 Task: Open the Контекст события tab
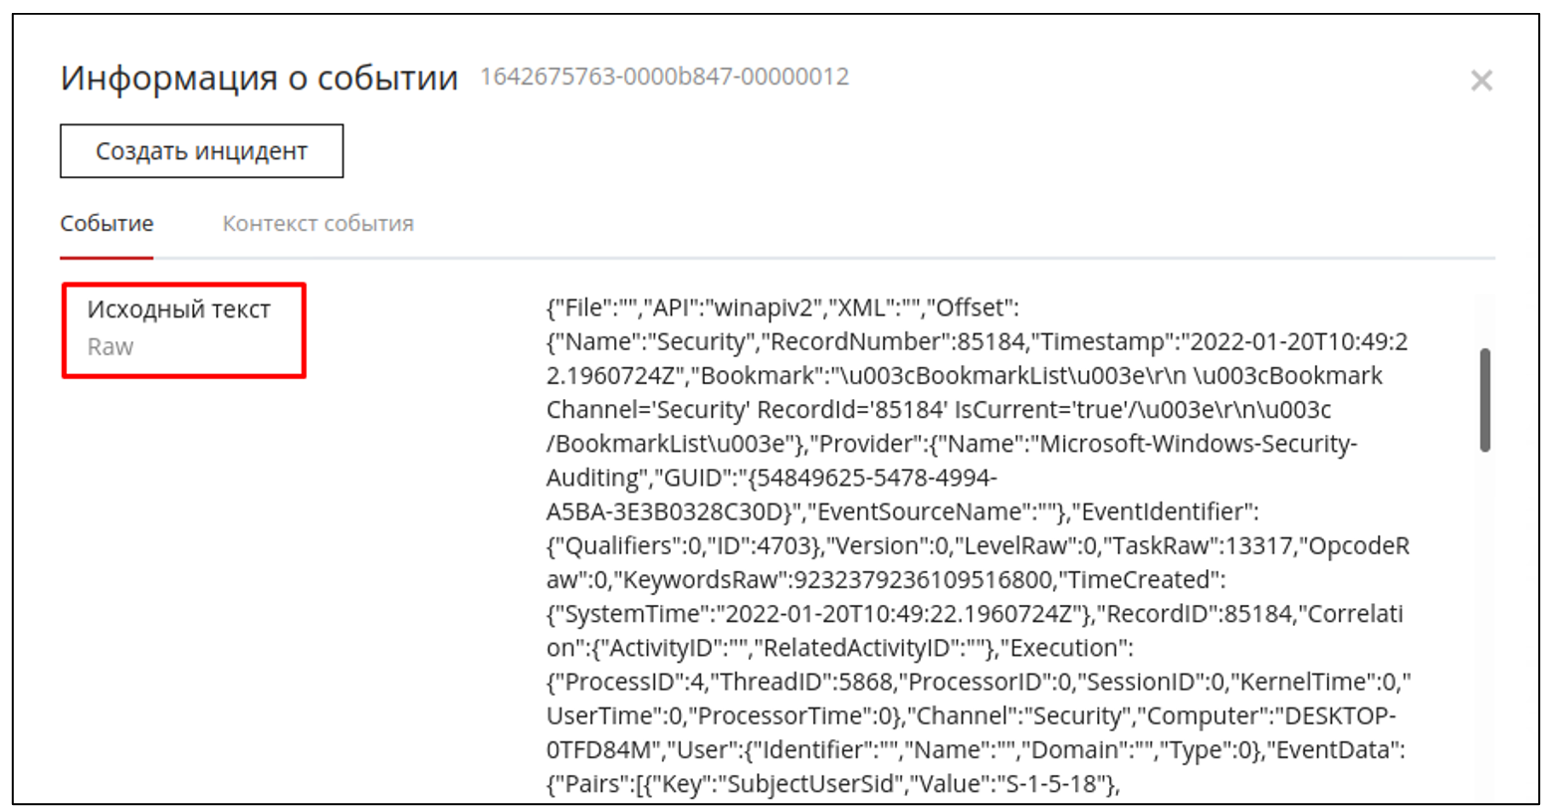click(x=318, y=224)
